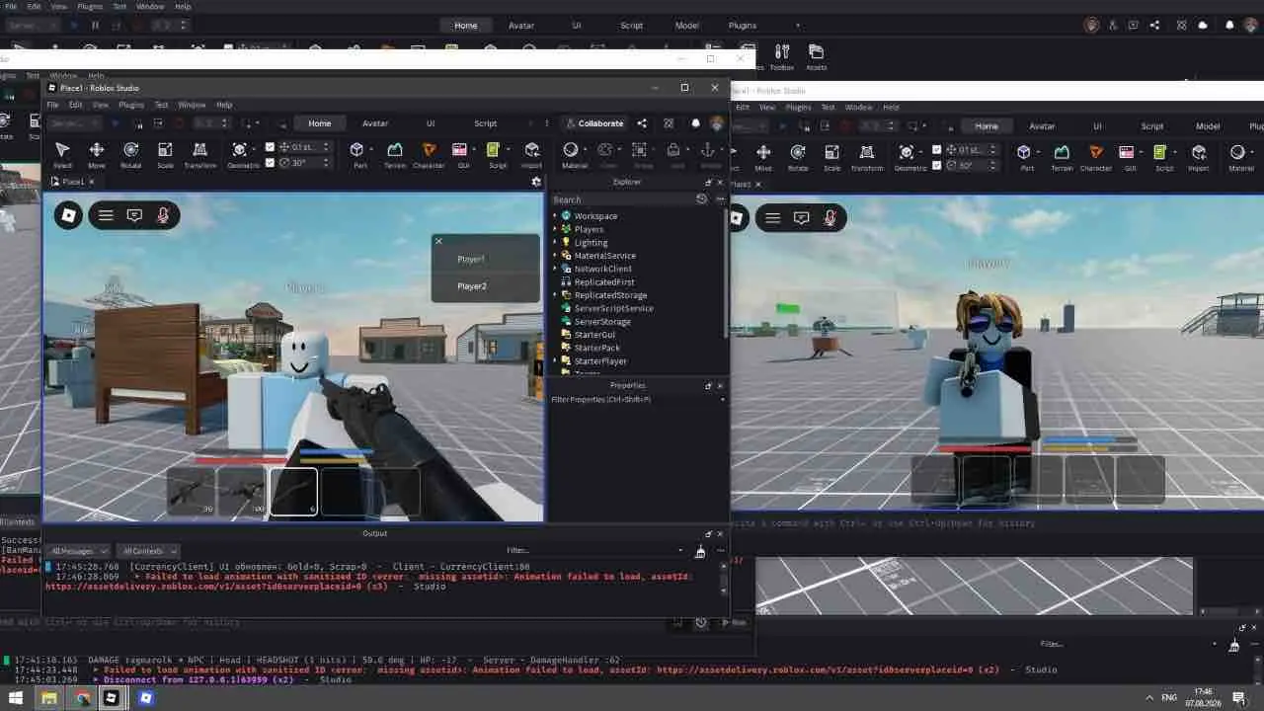1264x711 pixels.
Task: Select the Move tool in Place1 window
Action: point(97,153)
